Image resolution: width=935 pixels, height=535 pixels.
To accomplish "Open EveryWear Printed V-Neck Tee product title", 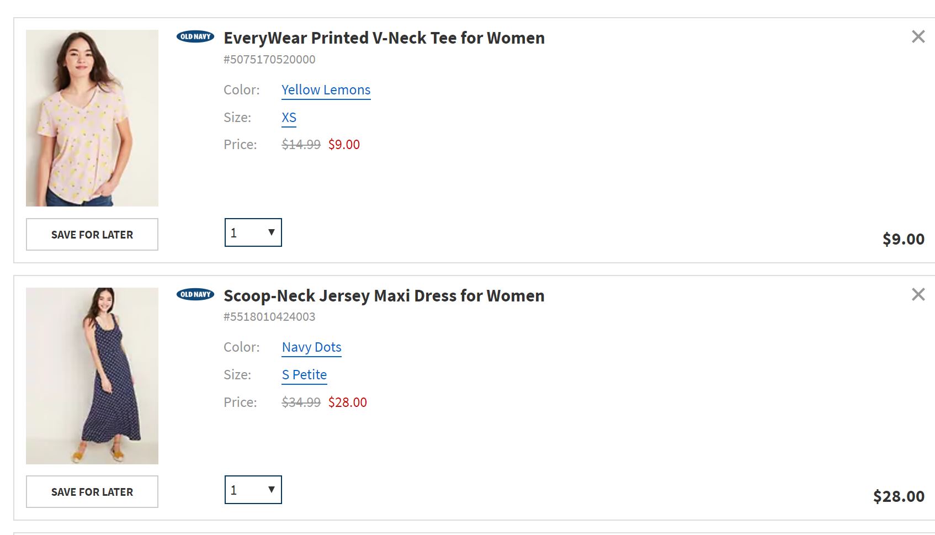I will (x=384, y=38).
